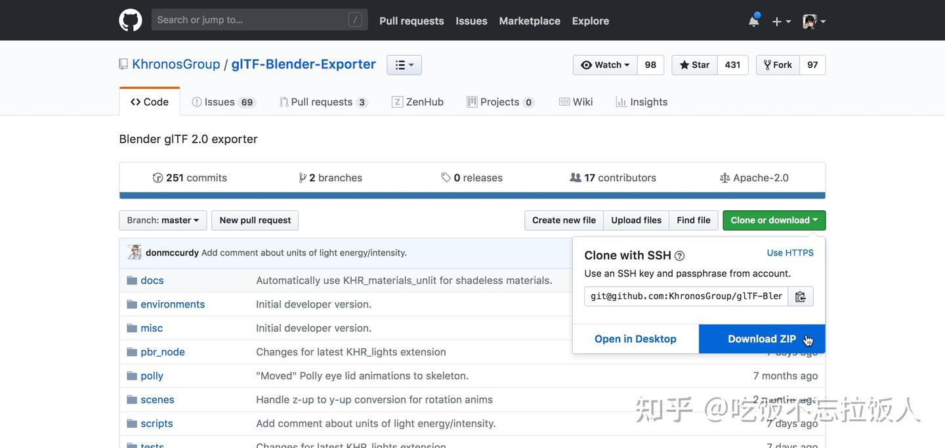This screenshot has height=448, width=945.
Task: Open docs commit about KHR_materials_unlit
Action: (404, 280)
